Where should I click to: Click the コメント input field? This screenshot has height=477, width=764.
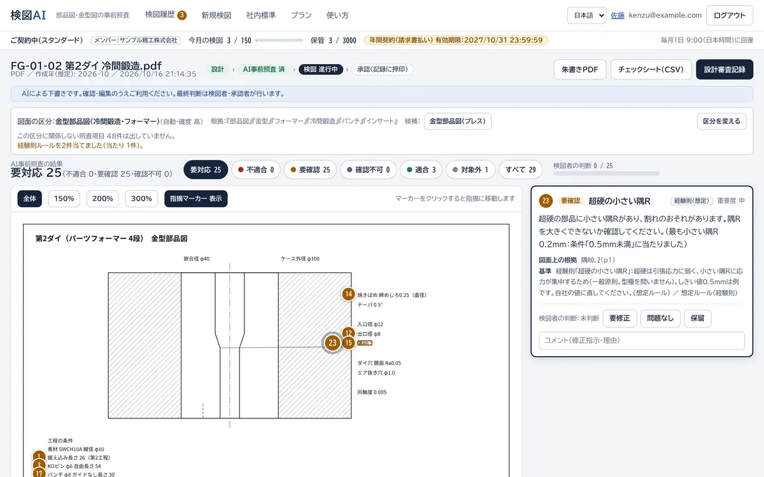[x=642, y=340]
